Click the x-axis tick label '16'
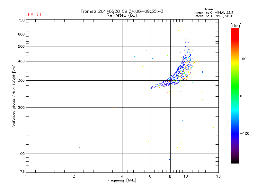The width and height of the screenshot is (257, 192). coord(218,176)
